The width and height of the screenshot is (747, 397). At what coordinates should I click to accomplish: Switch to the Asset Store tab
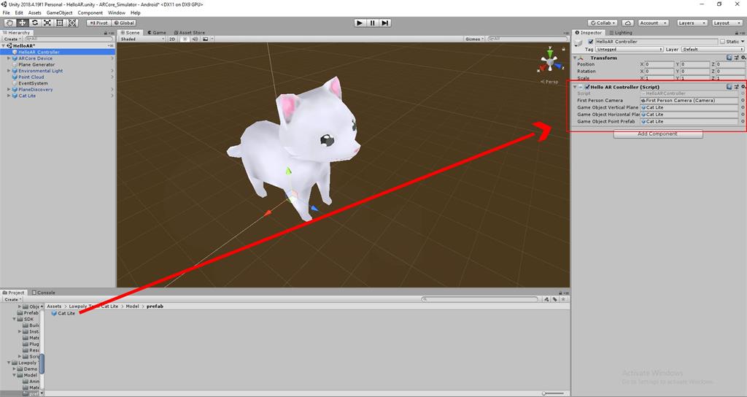[189, 32]
